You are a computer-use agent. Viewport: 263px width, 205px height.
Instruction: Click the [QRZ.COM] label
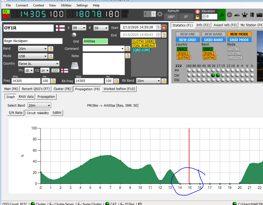(141, 50)
